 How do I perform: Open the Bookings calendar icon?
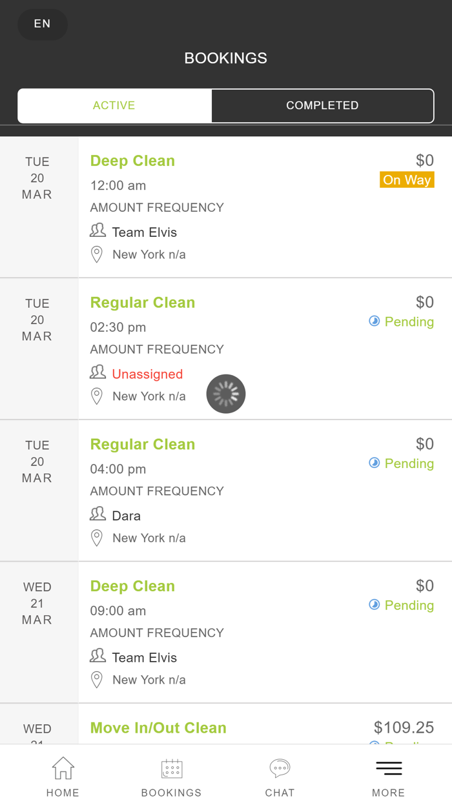172,769
